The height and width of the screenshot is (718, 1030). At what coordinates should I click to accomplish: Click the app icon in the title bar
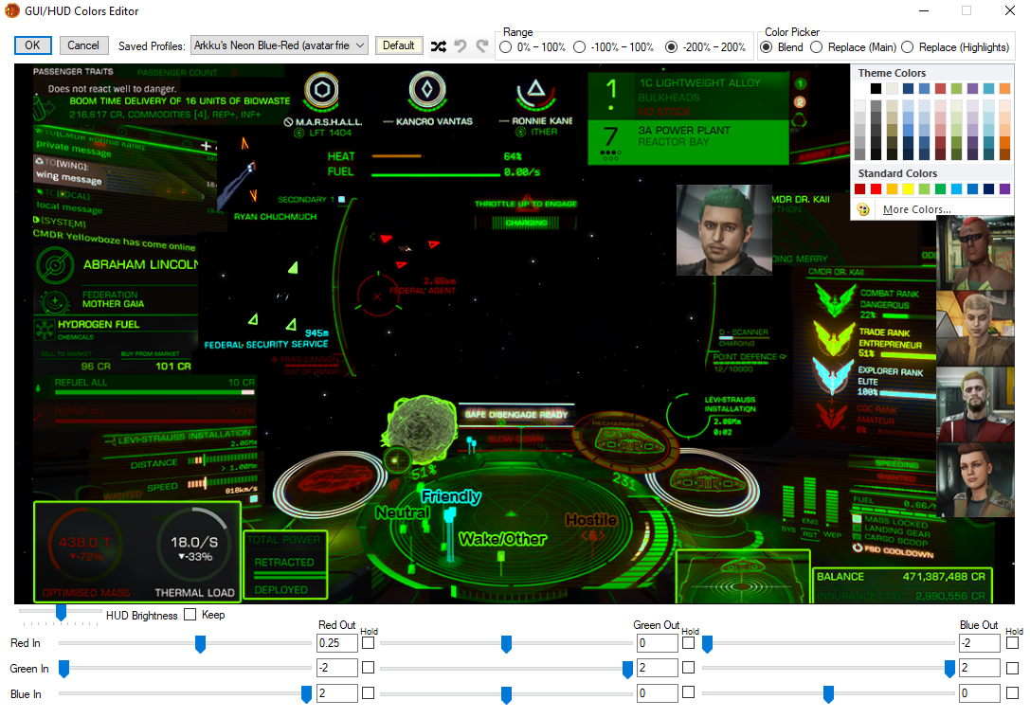(x=11, y=10)
